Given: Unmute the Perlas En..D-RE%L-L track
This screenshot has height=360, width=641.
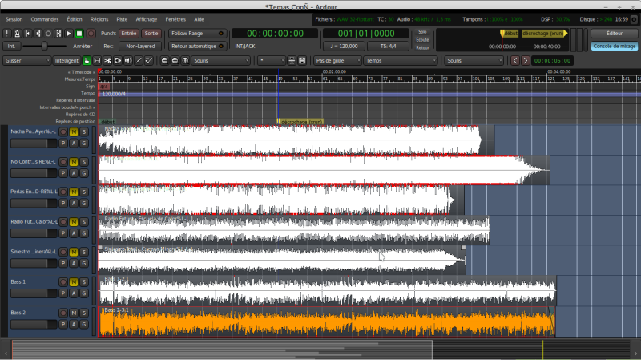Looking at the screenshot, I should (x=74, y=192).
